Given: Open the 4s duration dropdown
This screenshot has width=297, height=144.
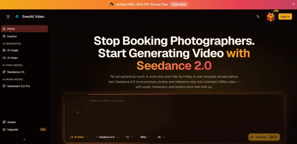Looking at the screenshot, I should 161,137.
